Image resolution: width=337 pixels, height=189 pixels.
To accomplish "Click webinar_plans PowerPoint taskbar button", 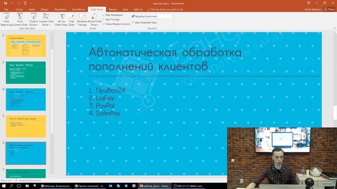I will pos(155,186).
